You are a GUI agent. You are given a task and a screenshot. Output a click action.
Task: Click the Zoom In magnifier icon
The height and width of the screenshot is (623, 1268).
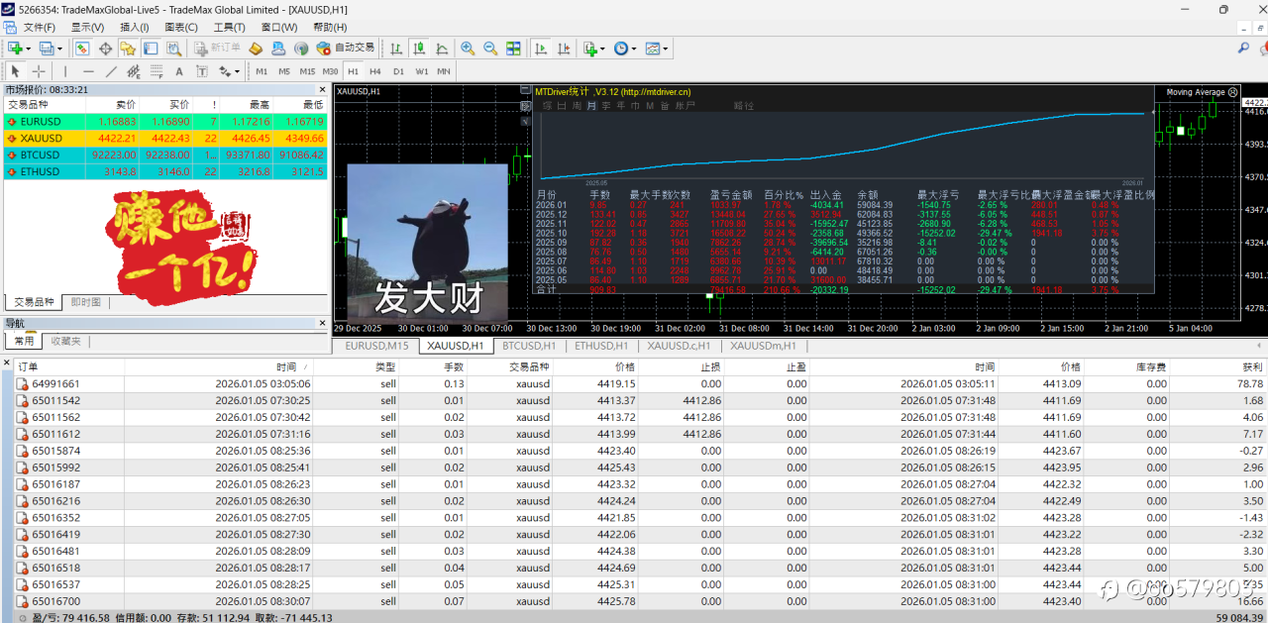pyautogui.click(x=468, y=48)
